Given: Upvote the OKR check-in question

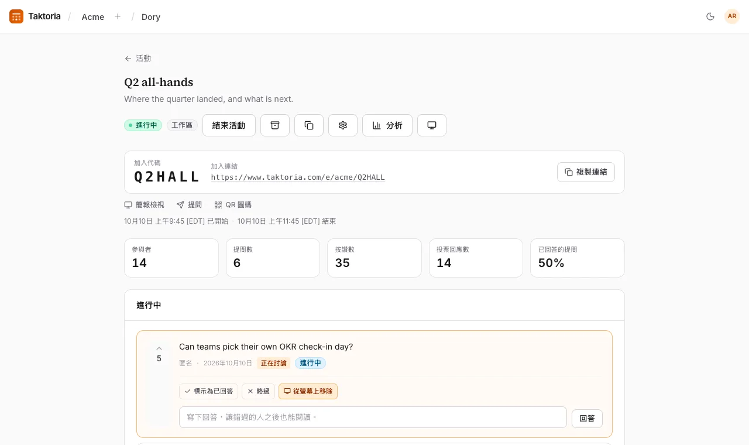Looking at the screenshot, I should point(159,353).
